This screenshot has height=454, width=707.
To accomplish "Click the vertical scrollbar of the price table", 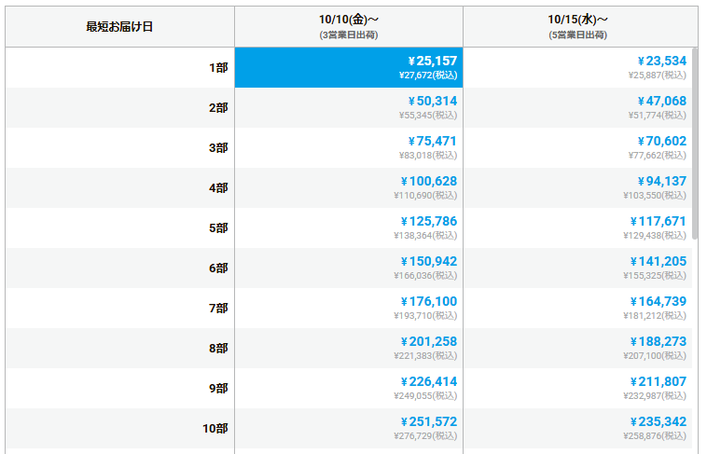I will (x=693, y=140).
